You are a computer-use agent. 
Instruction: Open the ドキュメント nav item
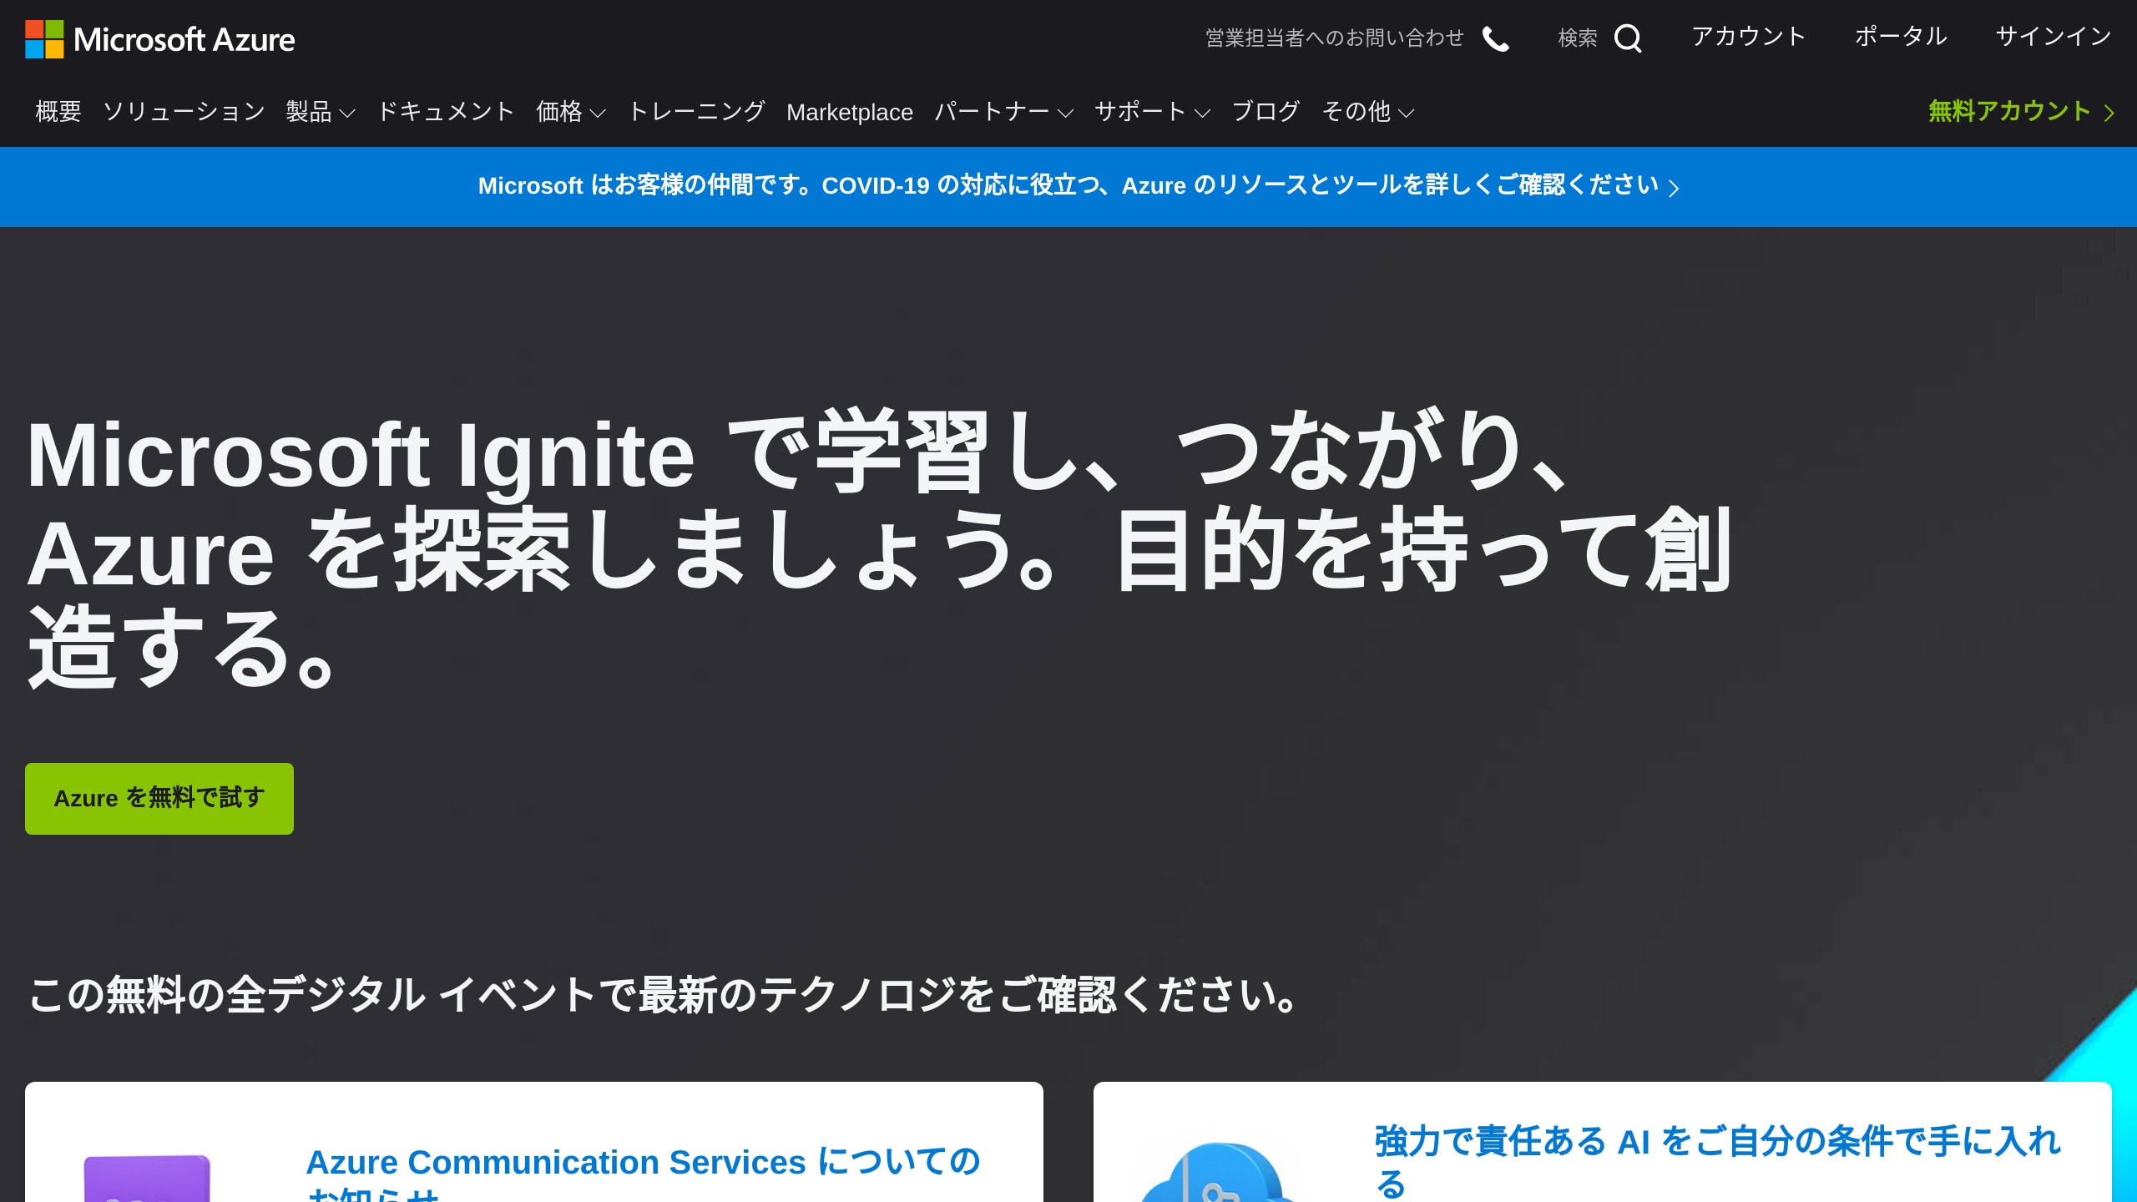click(x=446, y=112)
